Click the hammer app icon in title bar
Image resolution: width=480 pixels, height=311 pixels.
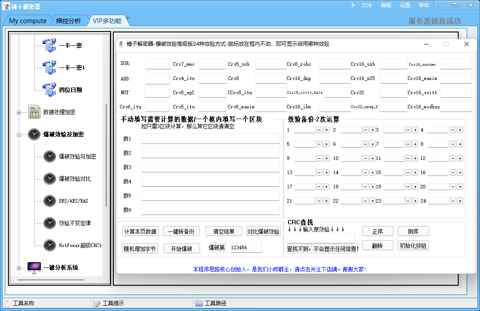tap(6, 6)
